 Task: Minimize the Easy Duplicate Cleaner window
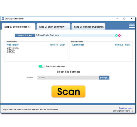(117, 19)
